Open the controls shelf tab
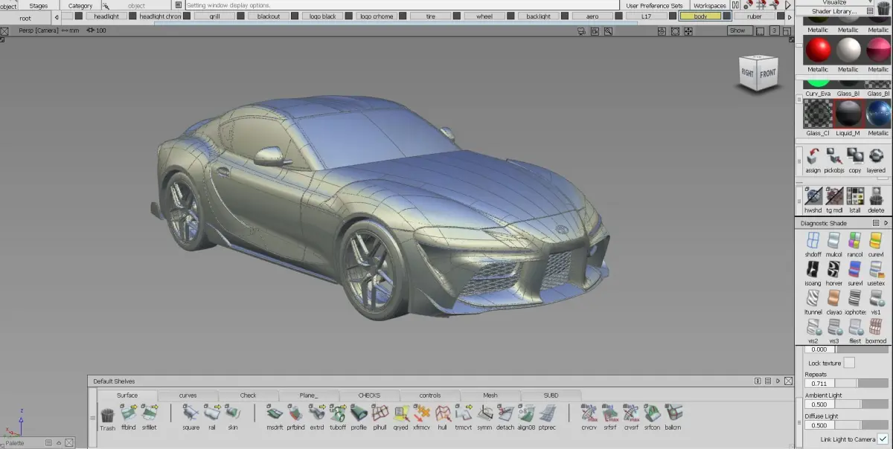This screenshot has width=893, height=449. (x=430, y=395)
